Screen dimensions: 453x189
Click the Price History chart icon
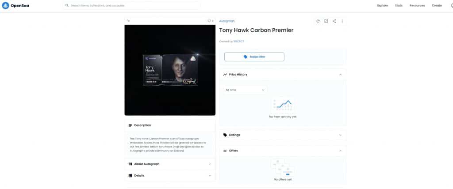coord(225,75)
